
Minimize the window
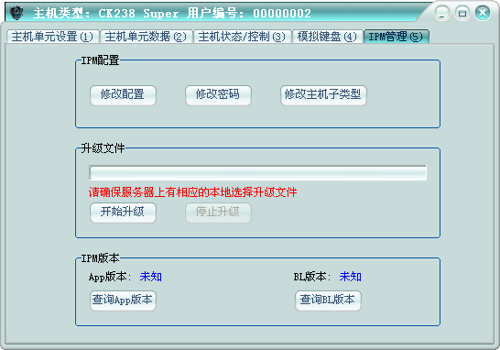point(442,14)
